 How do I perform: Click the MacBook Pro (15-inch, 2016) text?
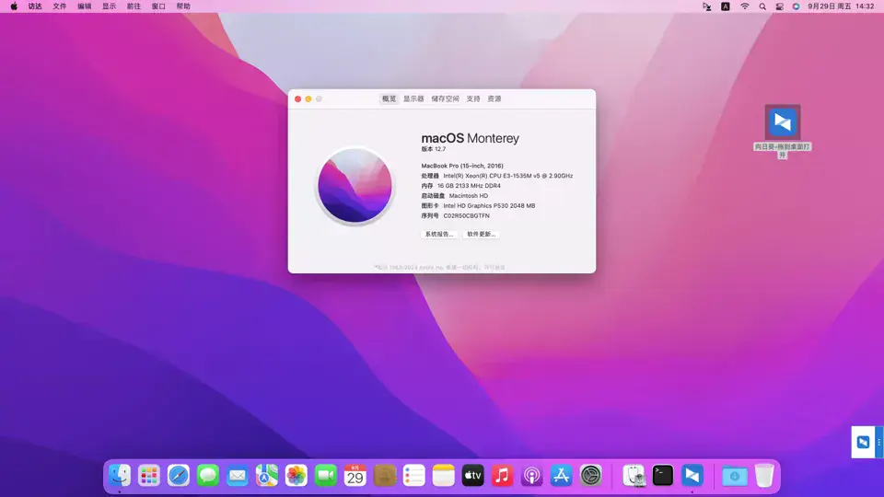(x=462, y=166)
